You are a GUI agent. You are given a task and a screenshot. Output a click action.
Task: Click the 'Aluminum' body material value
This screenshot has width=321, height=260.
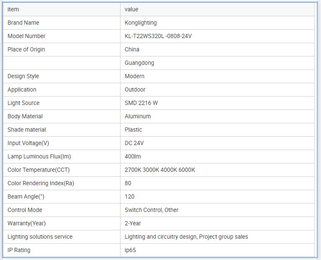tap(138, 116)
